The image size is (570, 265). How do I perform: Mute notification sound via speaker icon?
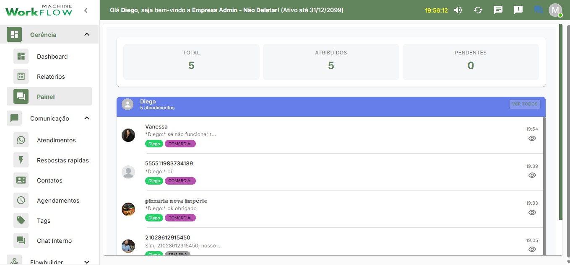point(458,10)
